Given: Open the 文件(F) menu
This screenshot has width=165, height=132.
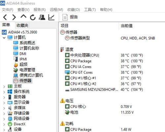Looking at the screenshot, I should click(x=8, y=10).
